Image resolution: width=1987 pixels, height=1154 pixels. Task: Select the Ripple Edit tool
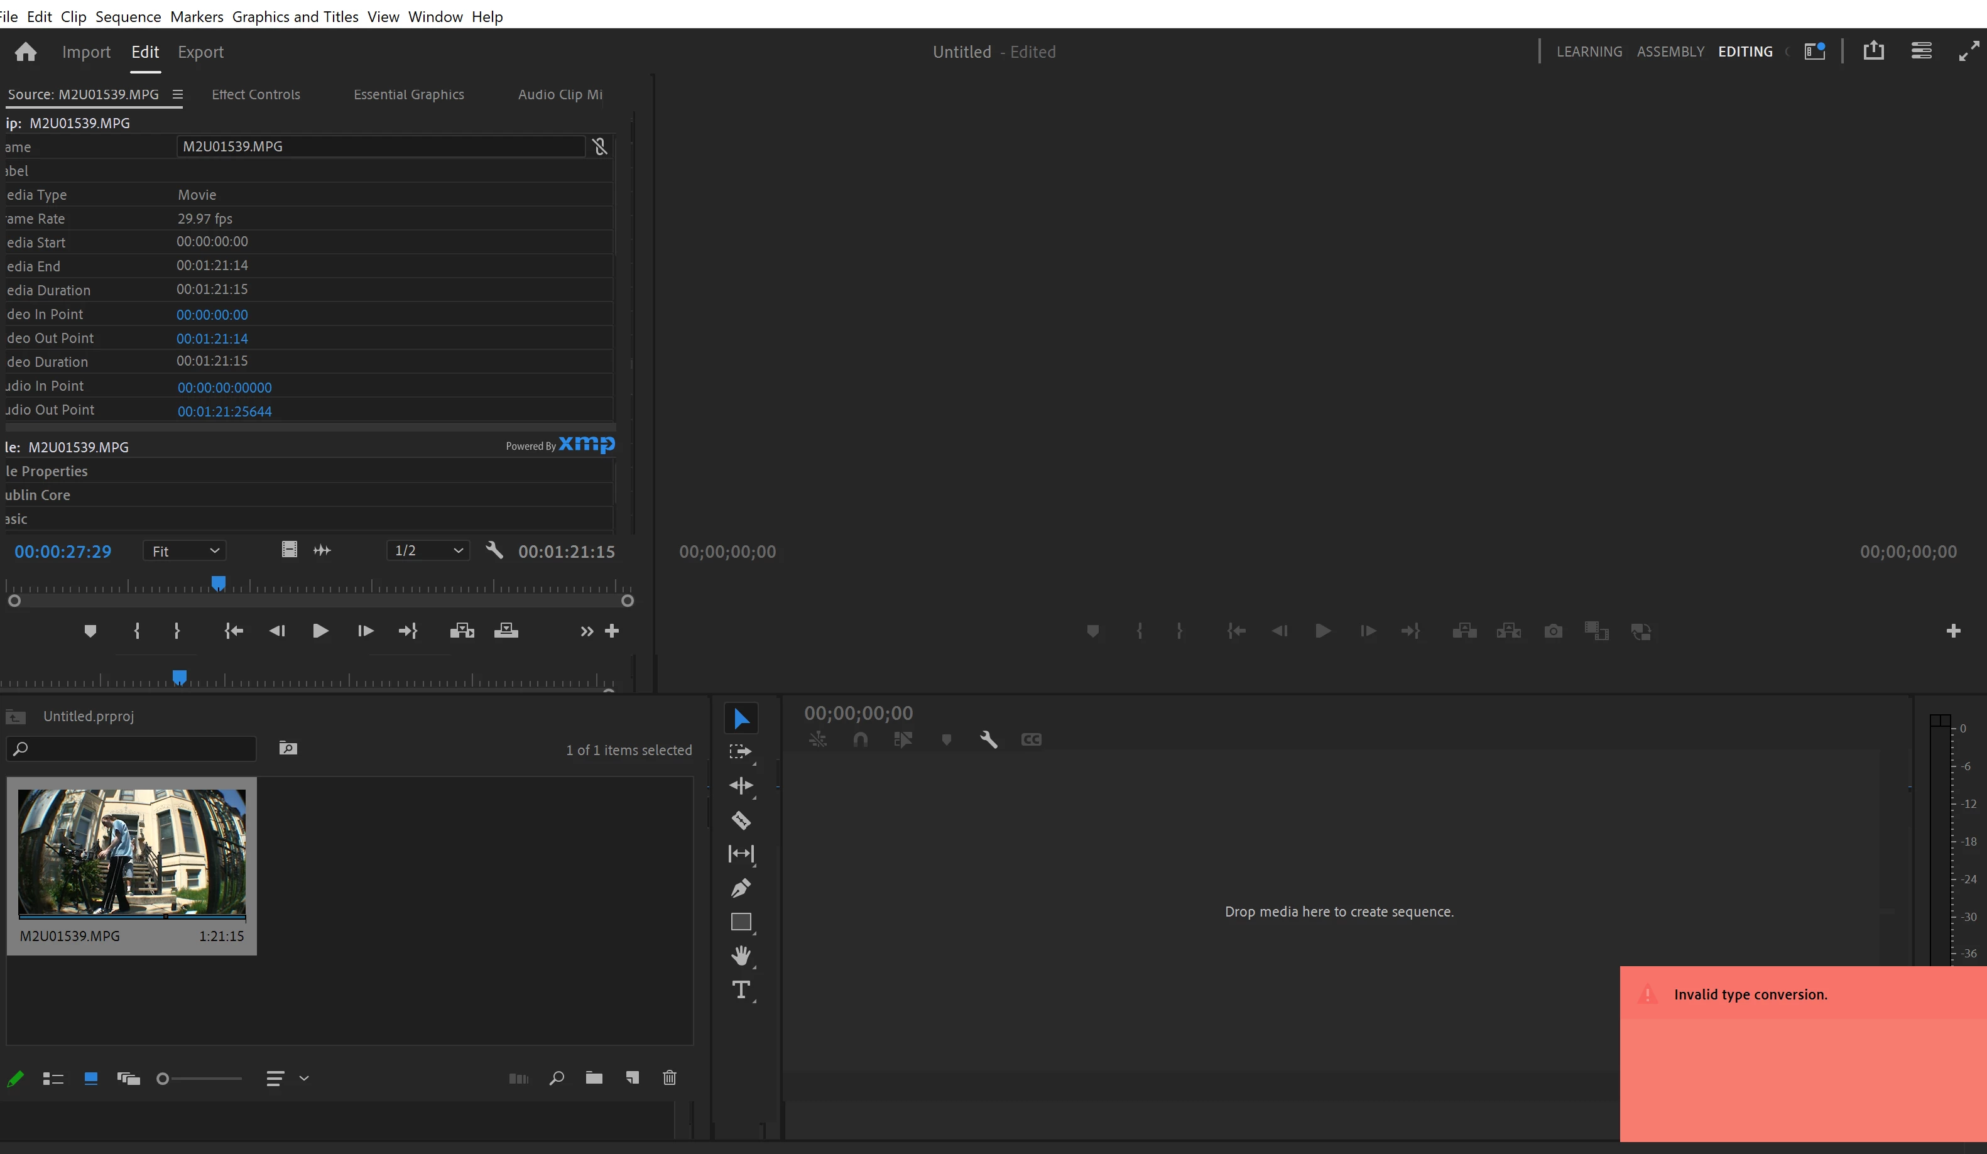(741, 785)
